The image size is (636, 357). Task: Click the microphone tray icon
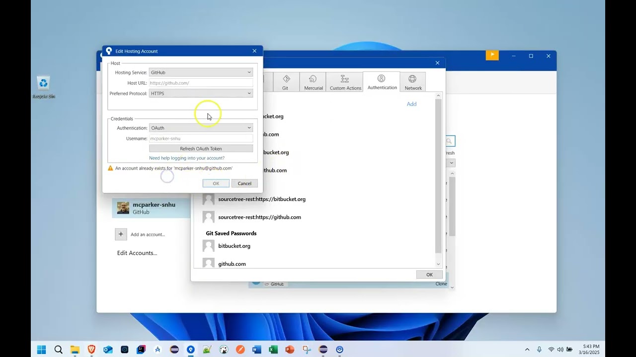pos(539,350)
